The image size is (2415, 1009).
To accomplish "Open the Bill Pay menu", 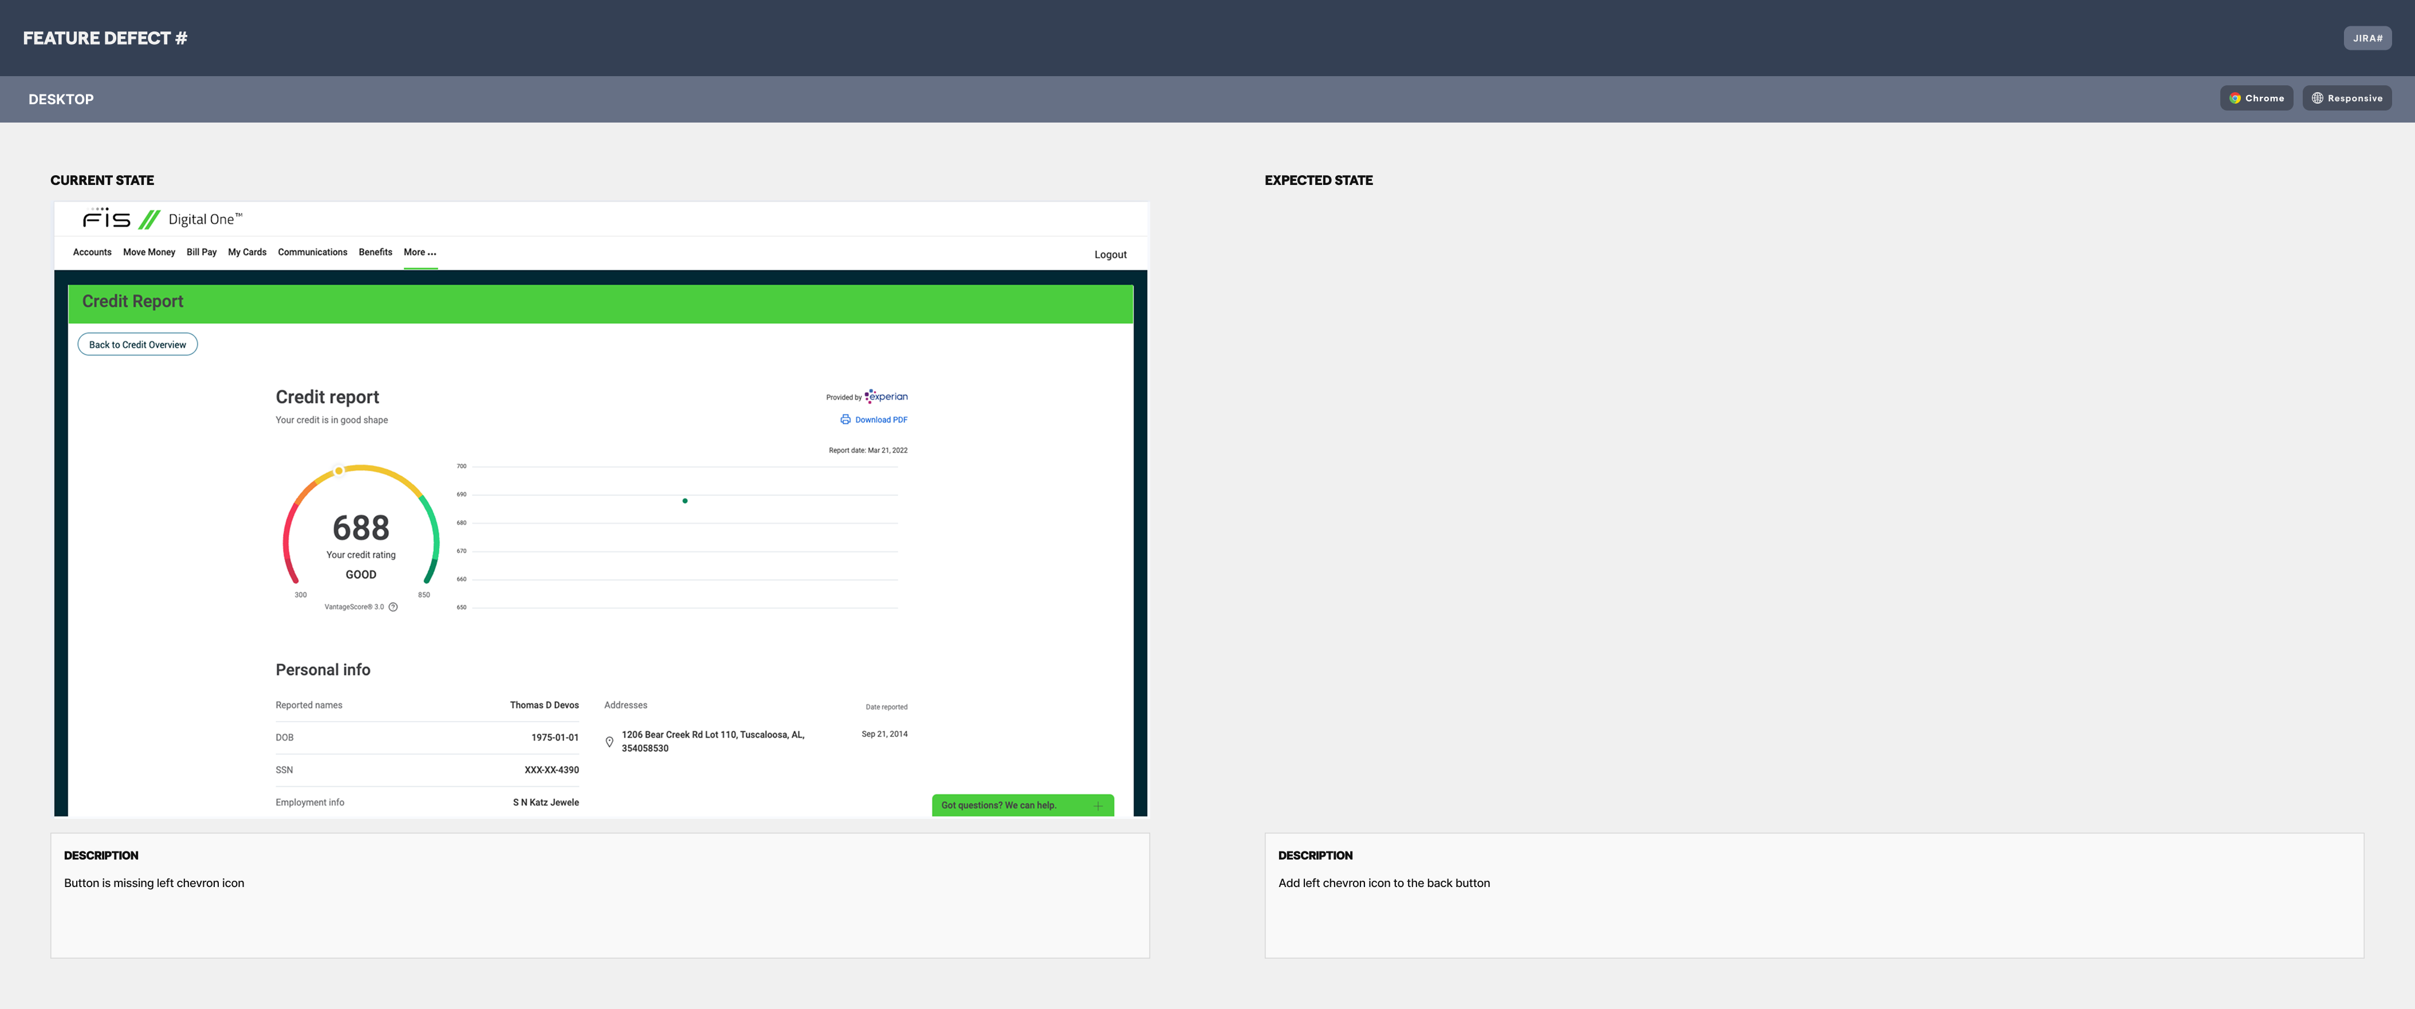I will (202, 252).
